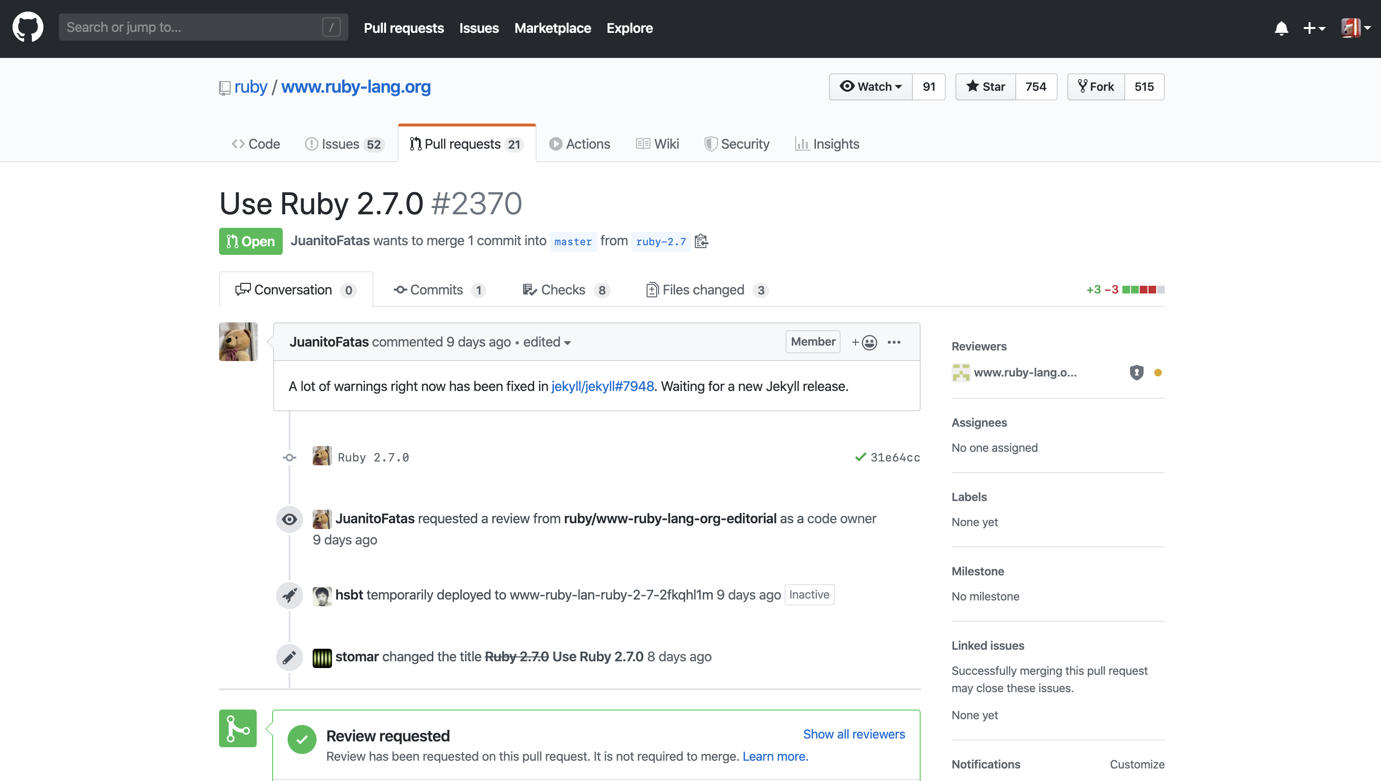This screenshot has width=1381, height=781.
Task: Open Pull requests in the top navigation
Action: pyautogui.click(x=404, y=28)
